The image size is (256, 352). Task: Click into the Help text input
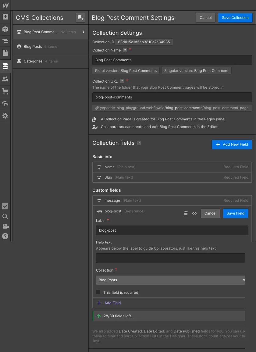[170, 258]
